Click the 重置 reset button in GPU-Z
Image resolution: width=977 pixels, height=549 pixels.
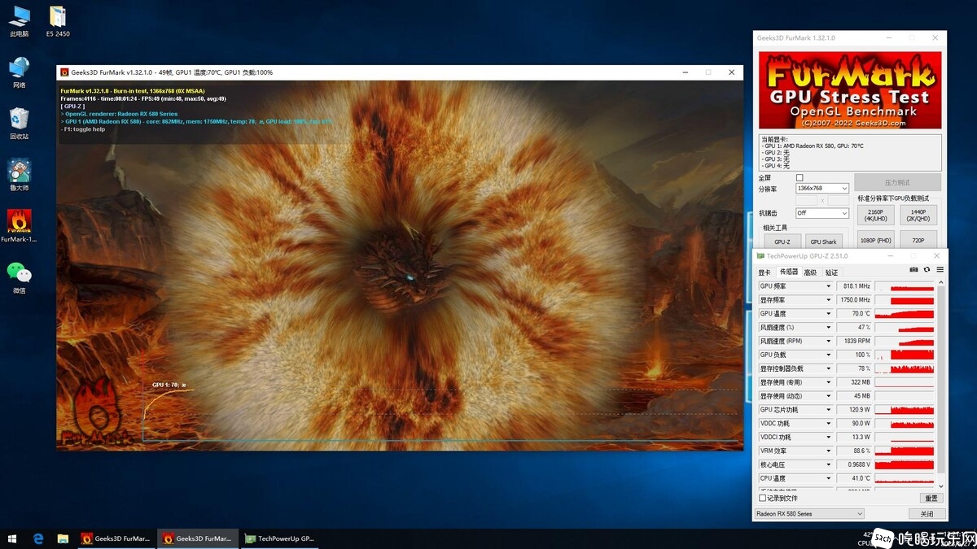tap(931, 498)
